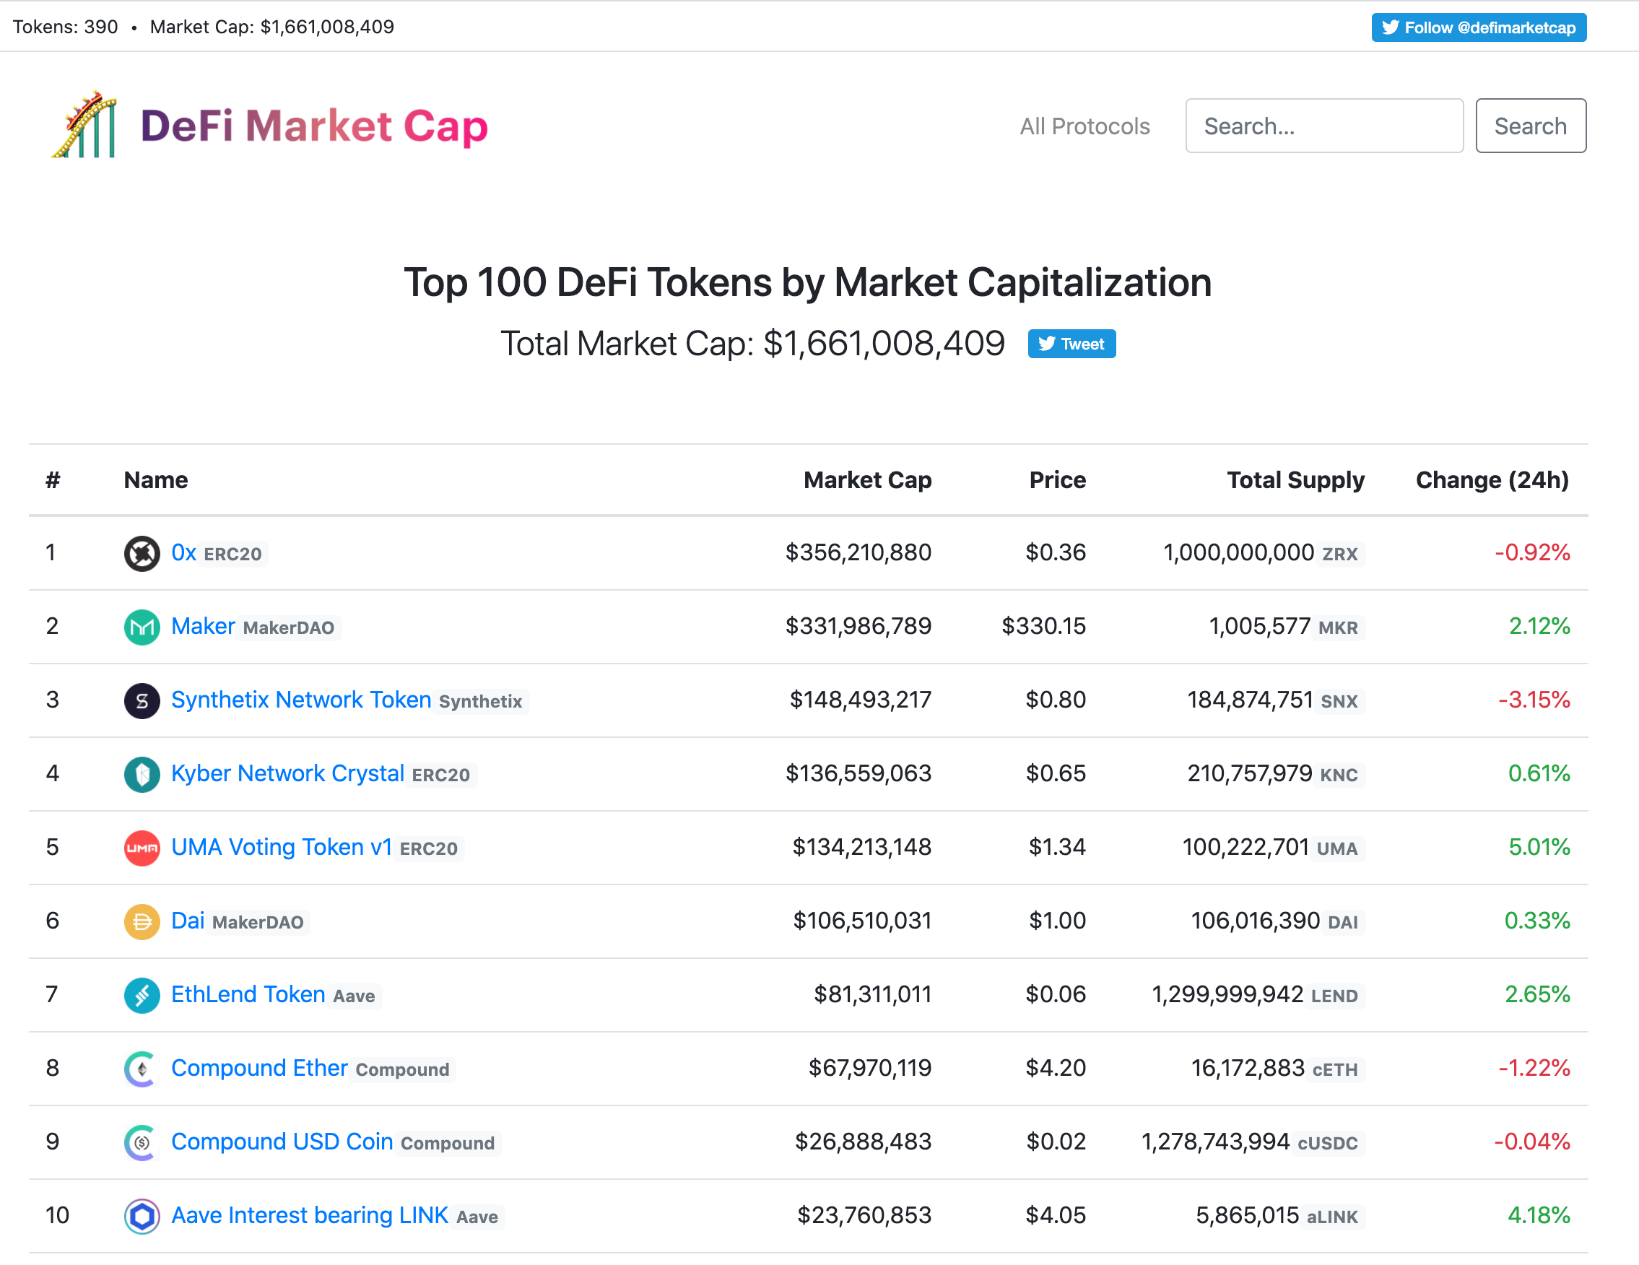1639x1265 pixels.
Task: Follow @defimarketcap on Twitter
Action: [1478, 27]
